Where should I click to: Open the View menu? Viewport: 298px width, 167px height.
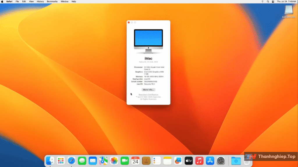click(x=31, y=1)
